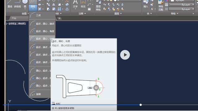
Task: Click the Offset tool icon
Action: point(67,9)
